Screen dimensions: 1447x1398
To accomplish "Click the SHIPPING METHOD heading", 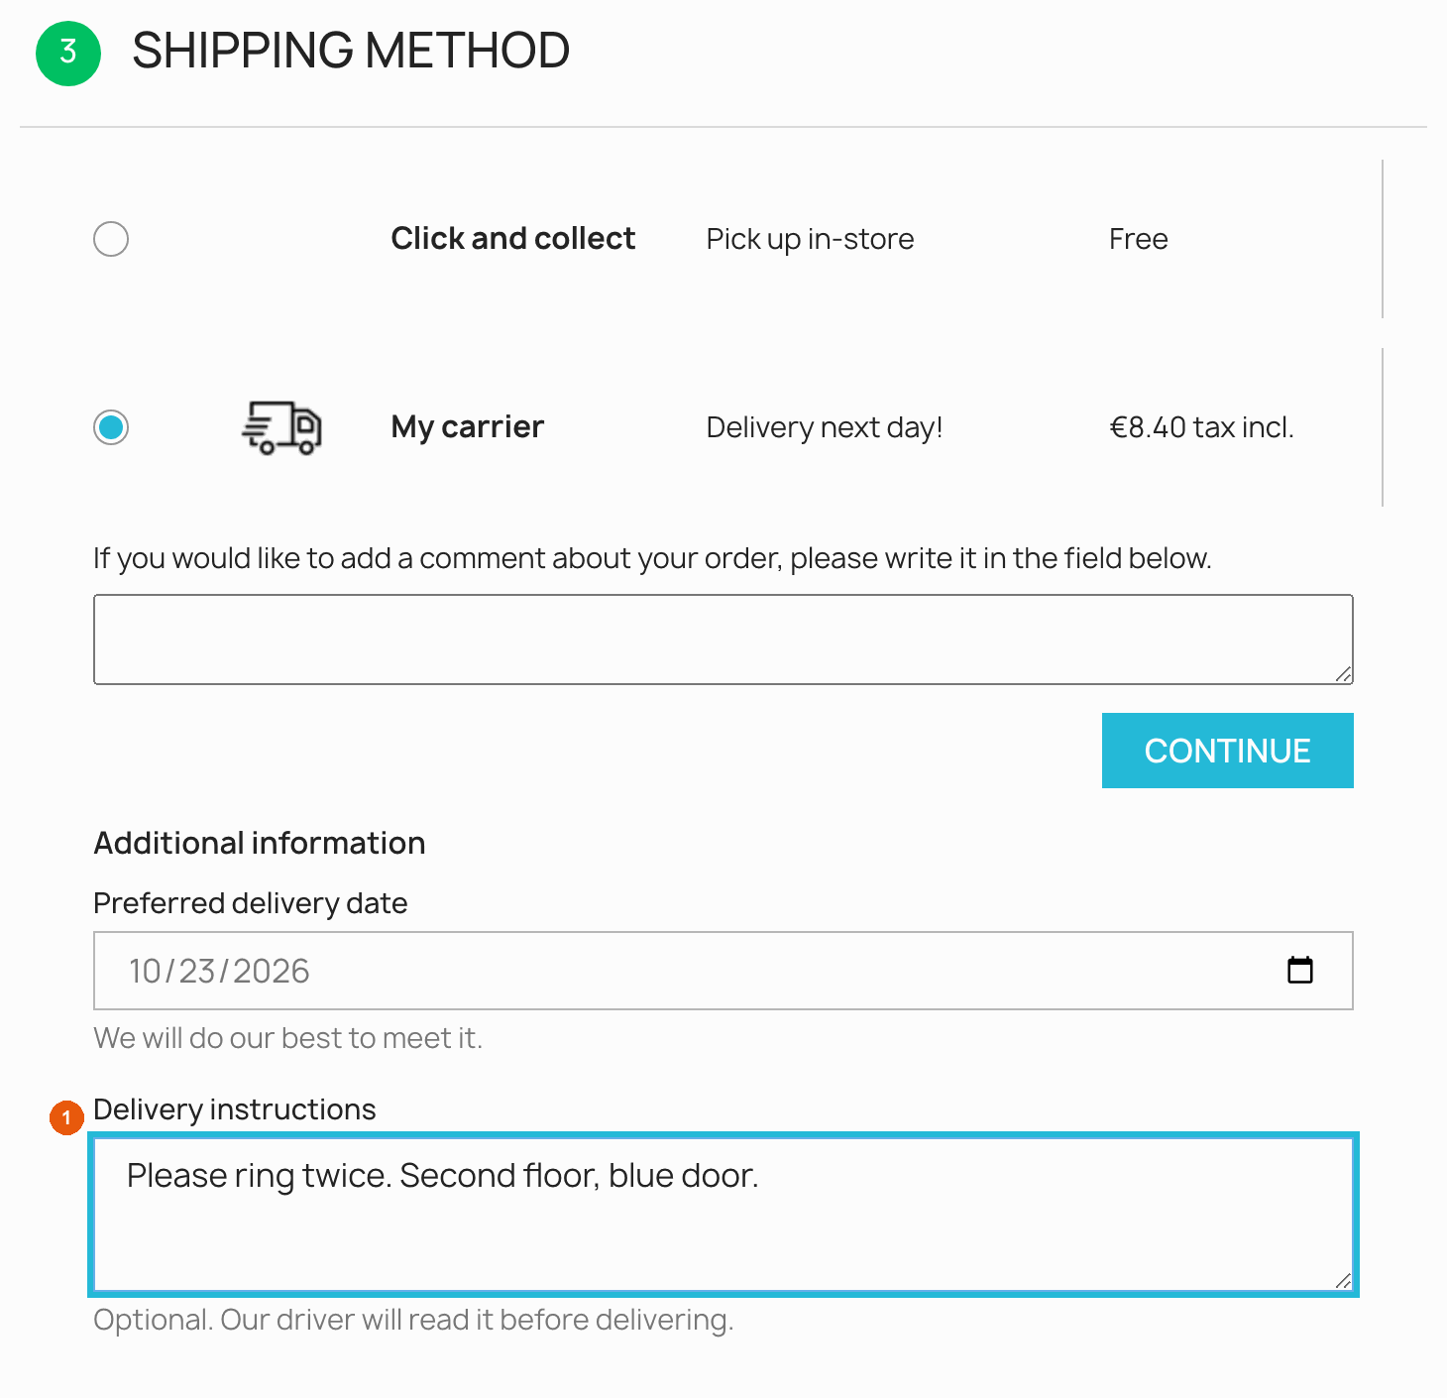I will tap(351, 51).
